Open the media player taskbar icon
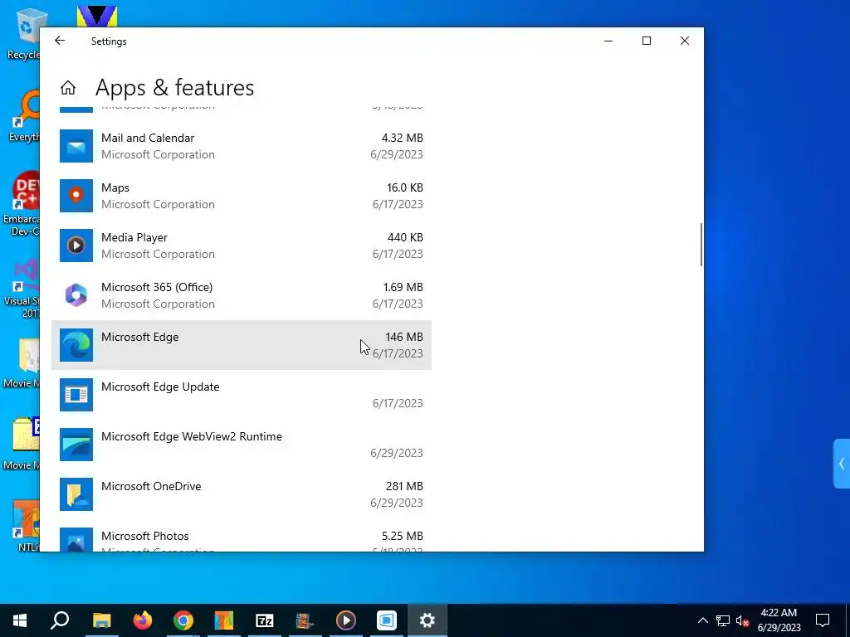Viewport: 850px width, 637px height. pos(346,620)
